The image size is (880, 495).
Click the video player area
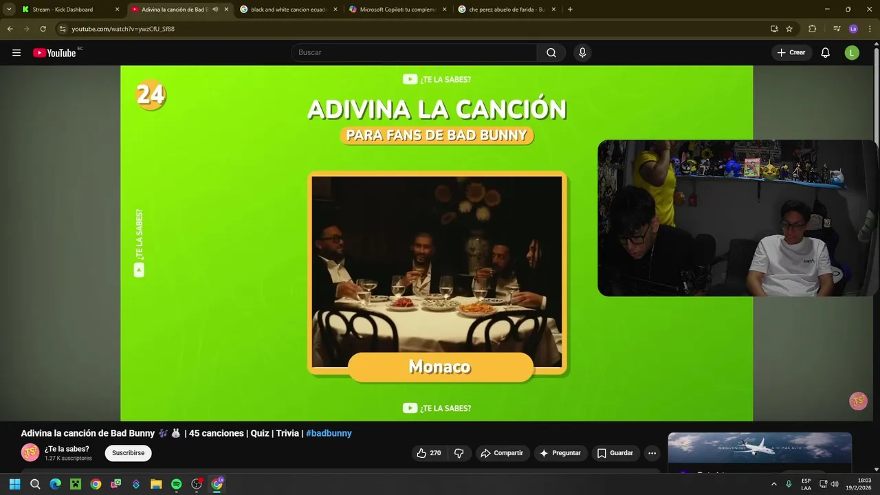click(437, 243)
